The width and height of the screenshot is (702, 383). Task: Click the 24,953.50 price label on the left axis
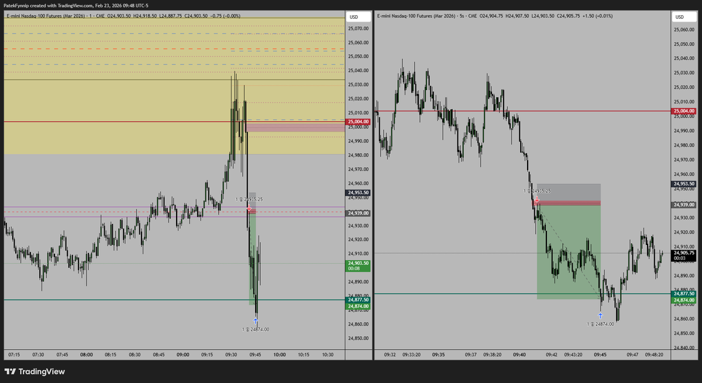pyautogui.click(x=359, y=192)
